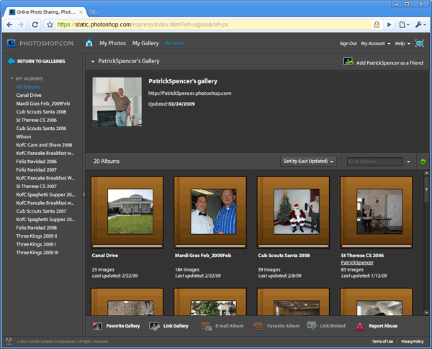Click '184 Images' under Mardi Gras album

pyautogui.click(x=187, y=269)
